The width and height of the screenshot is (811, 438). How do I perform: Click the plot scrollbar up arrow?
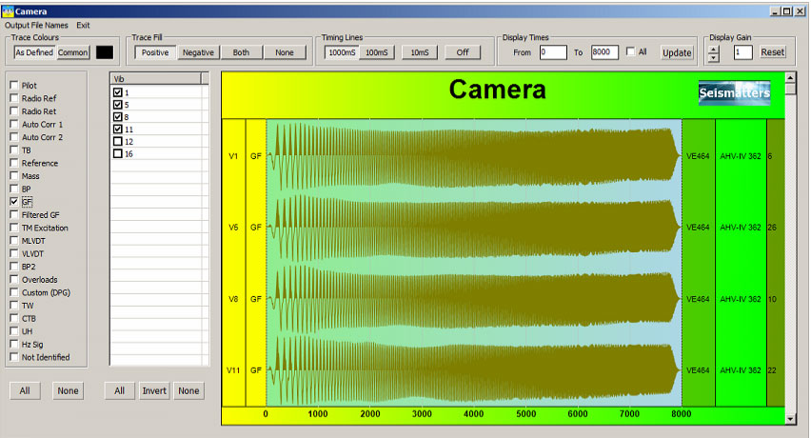tap(790, 77)
